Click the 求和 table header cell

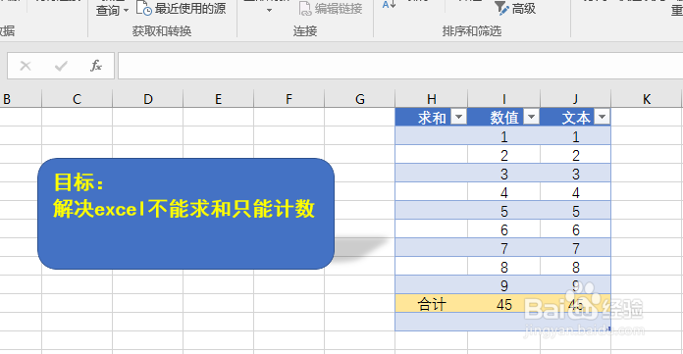point(431,117)
